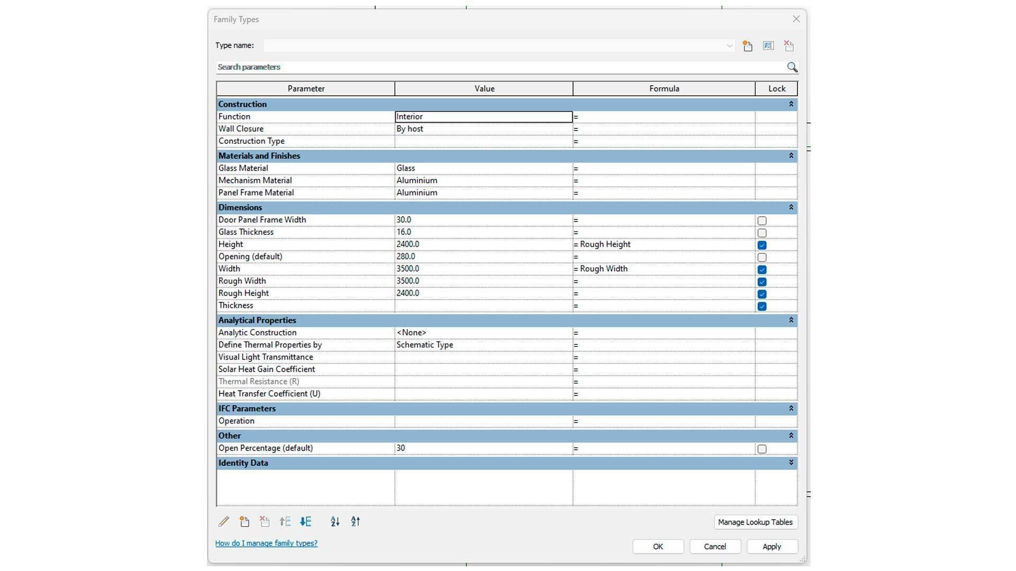Click the New Parameter icon at bottom
The width and height of the screenshot is (1016, 571).
tap(244, 522)
